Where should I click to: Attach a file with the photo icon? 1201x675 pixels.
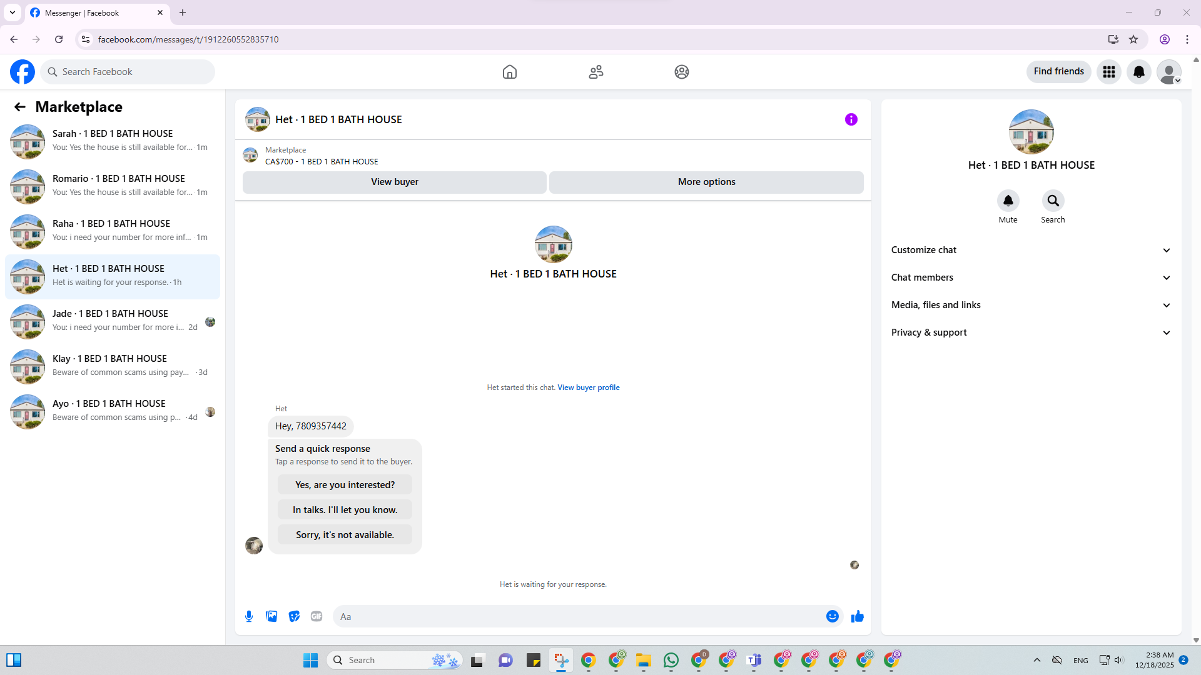(x=271, y=616)
